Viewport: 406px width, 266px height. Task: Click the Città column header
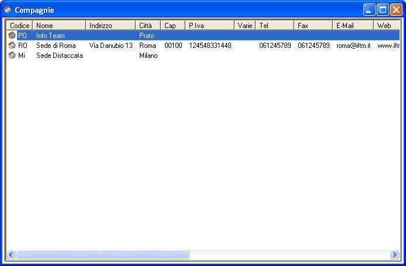click(x=148, y=25)
